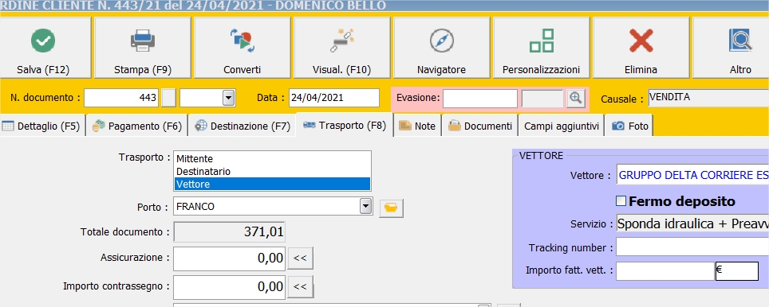Screen dimensions: 769x307
Task: Open Personalizzazioni settings
Action: click(541, 48)
